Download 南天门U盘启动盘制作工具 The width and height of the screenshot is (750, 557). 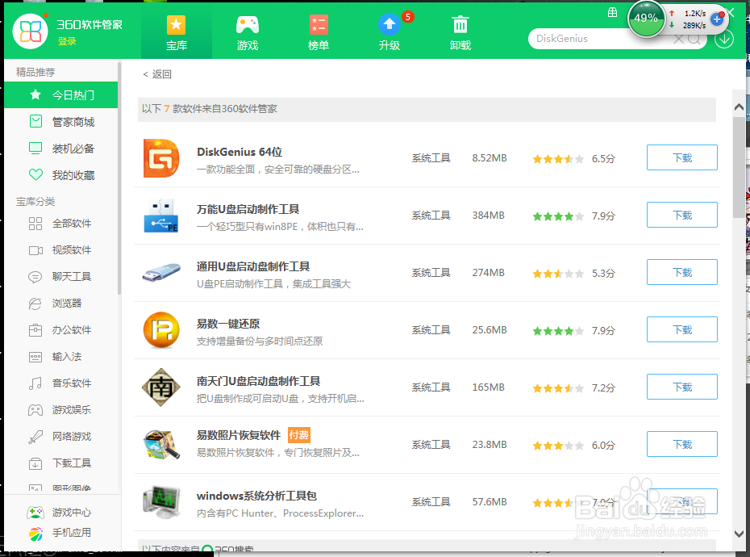coord(682,387)
